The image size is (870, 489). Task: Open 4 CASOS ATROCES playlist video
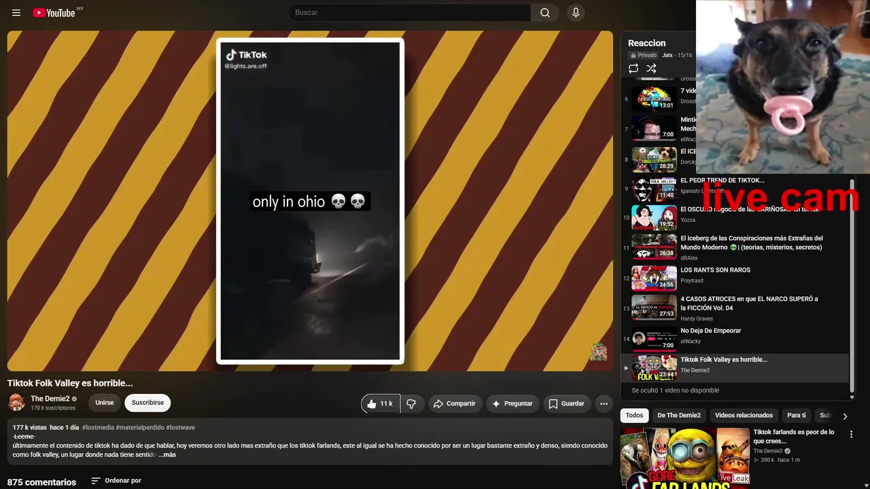750,304
